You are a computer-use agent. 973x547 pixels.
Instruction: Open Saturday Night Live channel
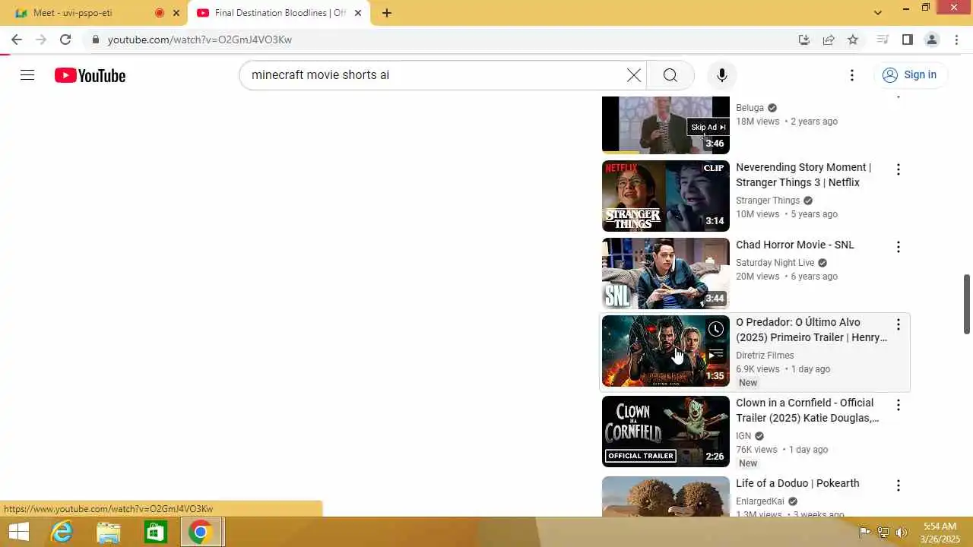tap(775, 263)
